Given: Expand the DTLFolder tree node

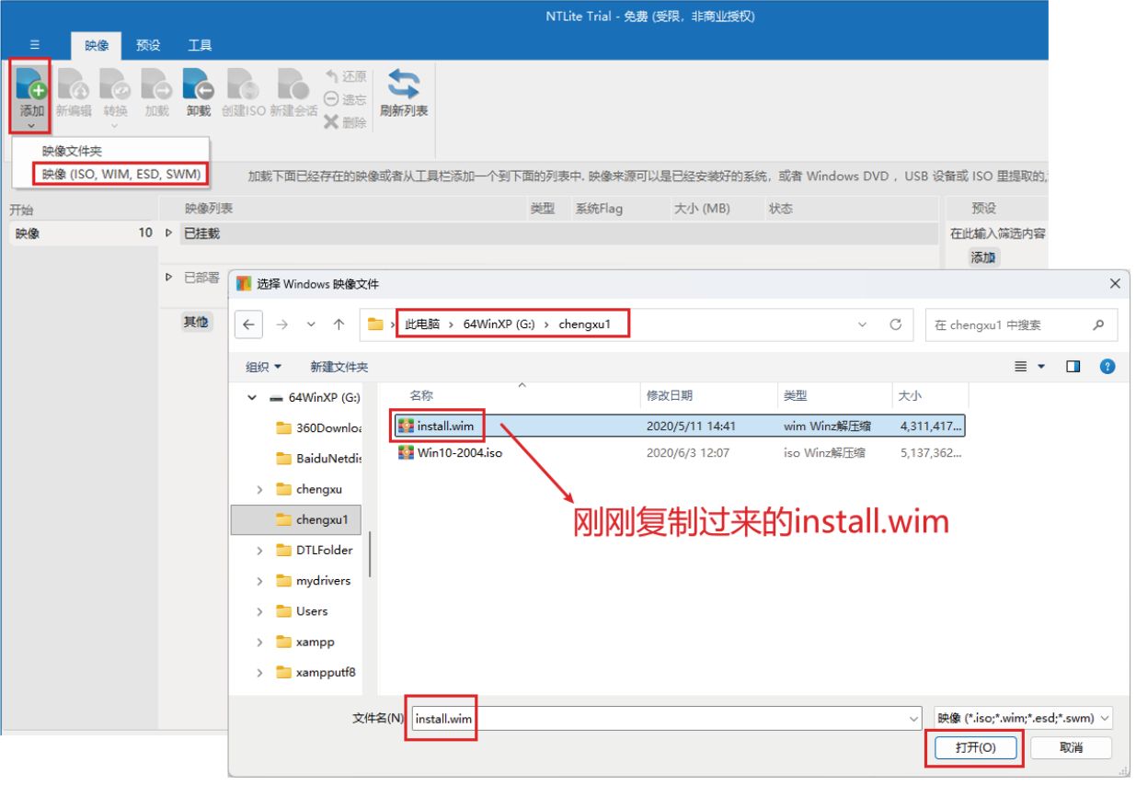Looking at the screenshot, I should [259, 550].
